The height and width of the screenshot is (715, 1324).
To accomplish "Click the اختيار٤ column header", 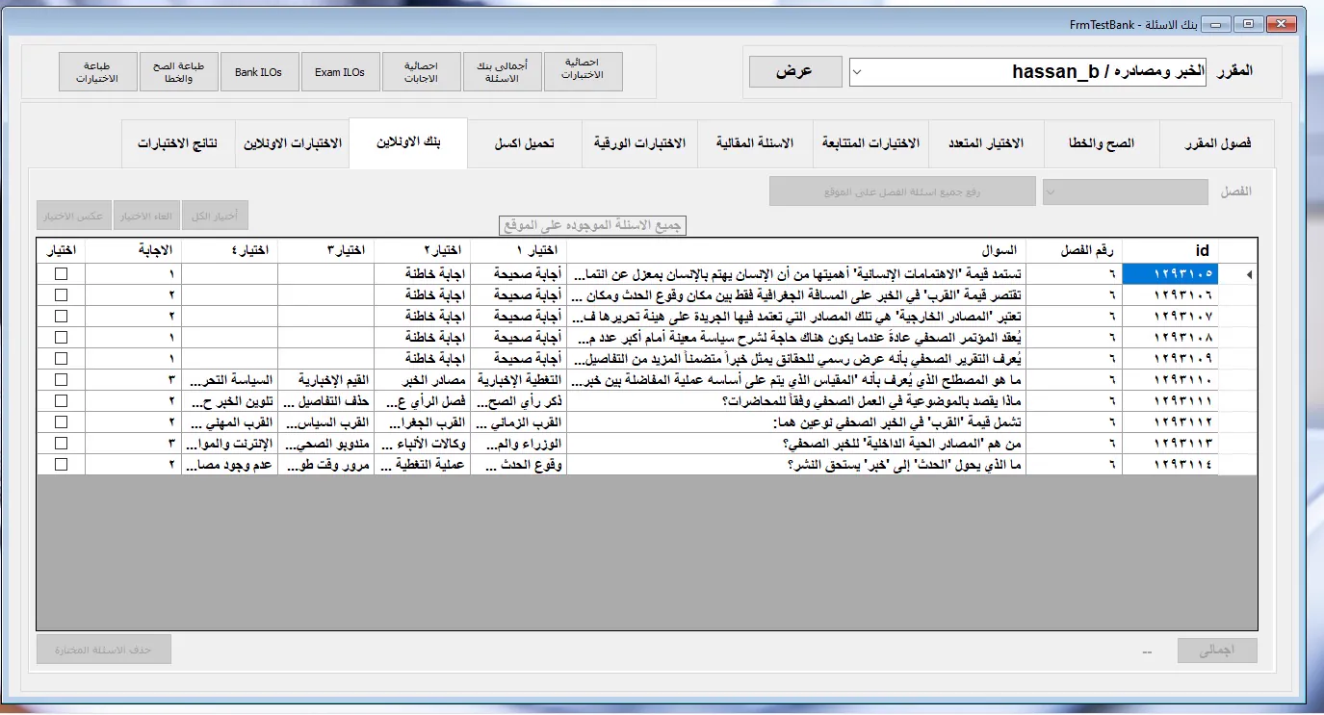I will point(229,250).
